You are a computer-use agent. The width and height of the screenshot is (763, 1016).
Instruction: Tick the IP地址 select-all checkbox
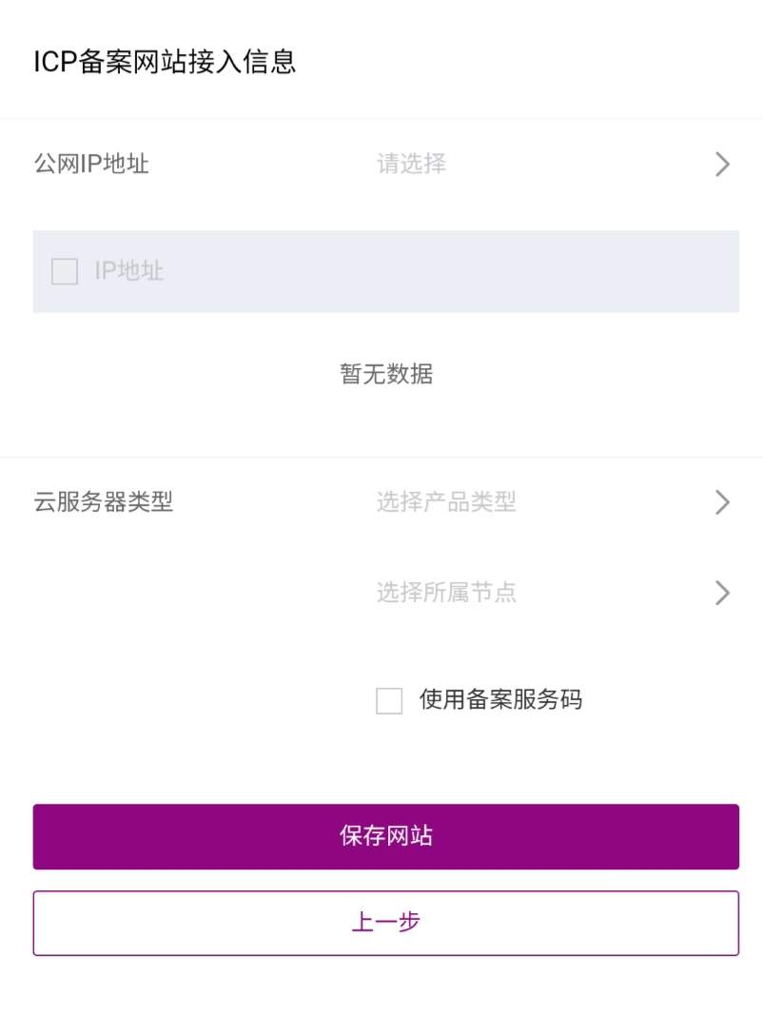tap(65, 272)
